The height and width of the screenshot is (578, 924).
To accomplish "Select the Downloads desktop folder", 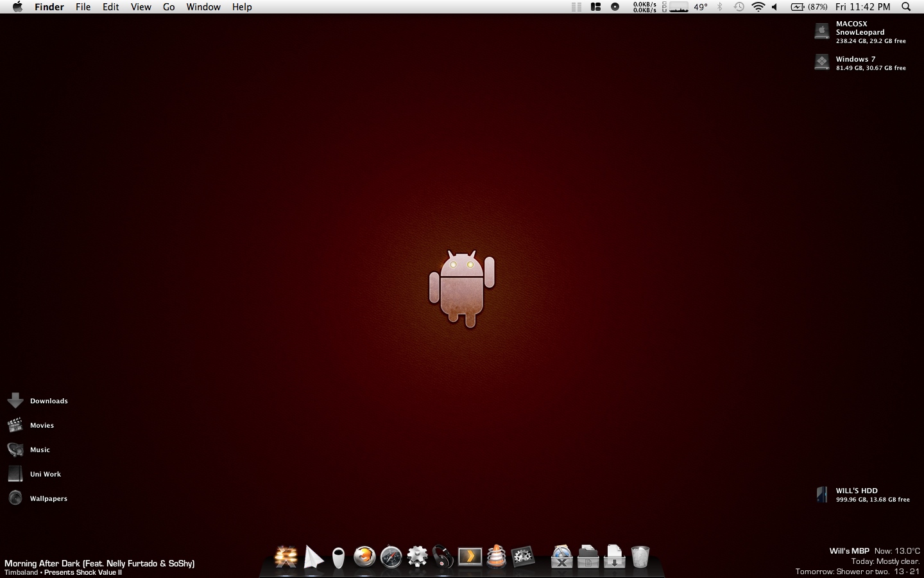I will click(37, 401).
